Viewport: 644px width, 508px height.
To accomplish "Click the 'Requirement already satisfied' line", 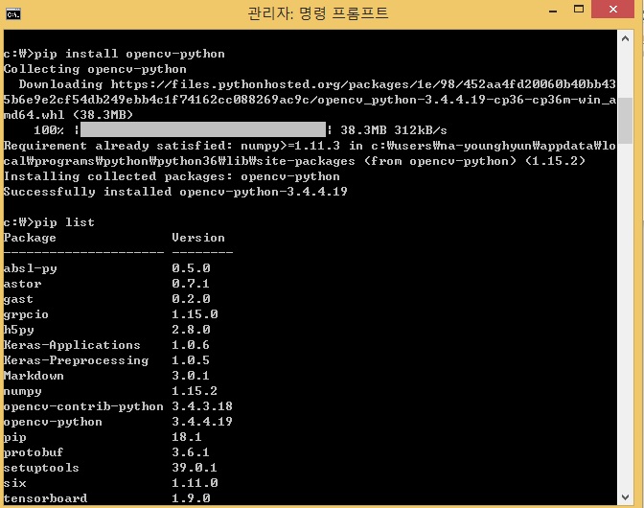I will 310,153.
